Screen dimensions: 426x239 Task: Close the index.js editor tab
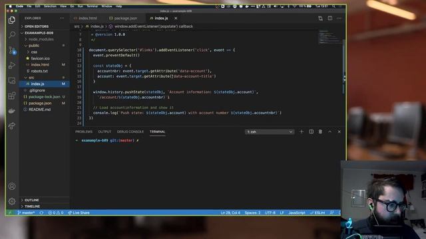coord(176,18)
